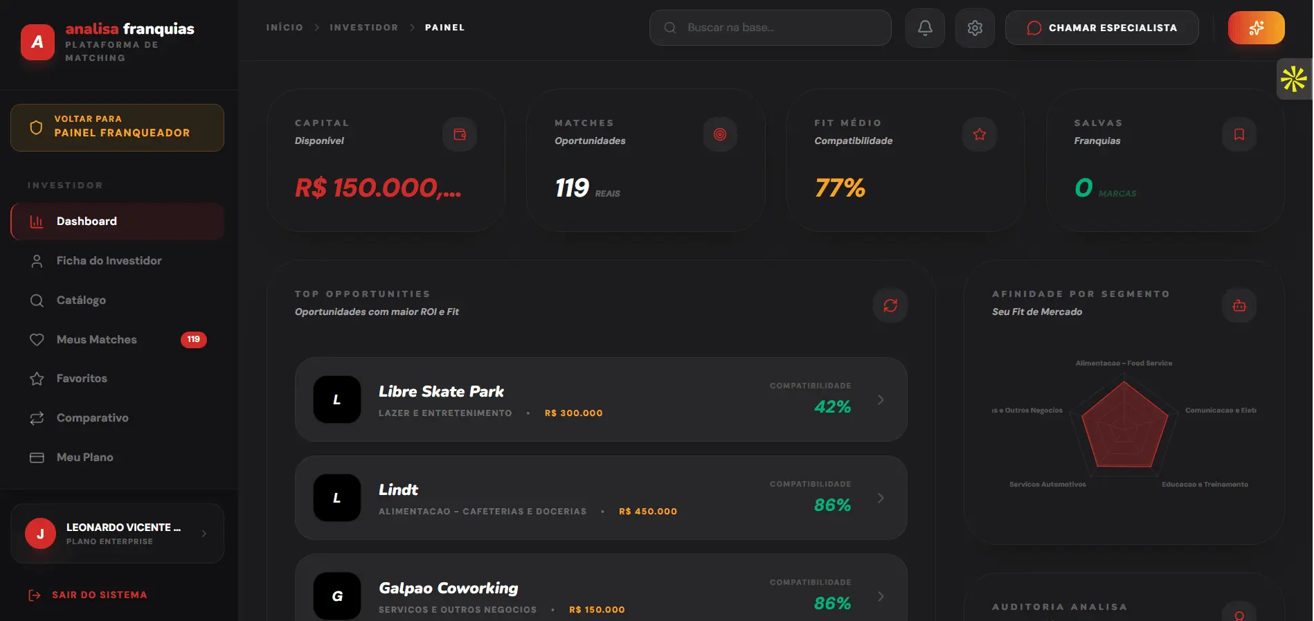Open Meus Matches

tap(117, 340)
